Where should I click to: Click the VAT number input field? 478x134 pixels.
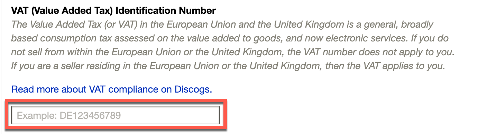(116, 115)
